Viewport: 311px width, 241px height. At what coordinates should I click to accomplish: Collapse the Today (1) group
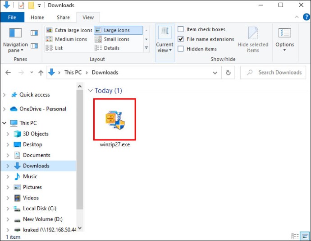[90, 91]
